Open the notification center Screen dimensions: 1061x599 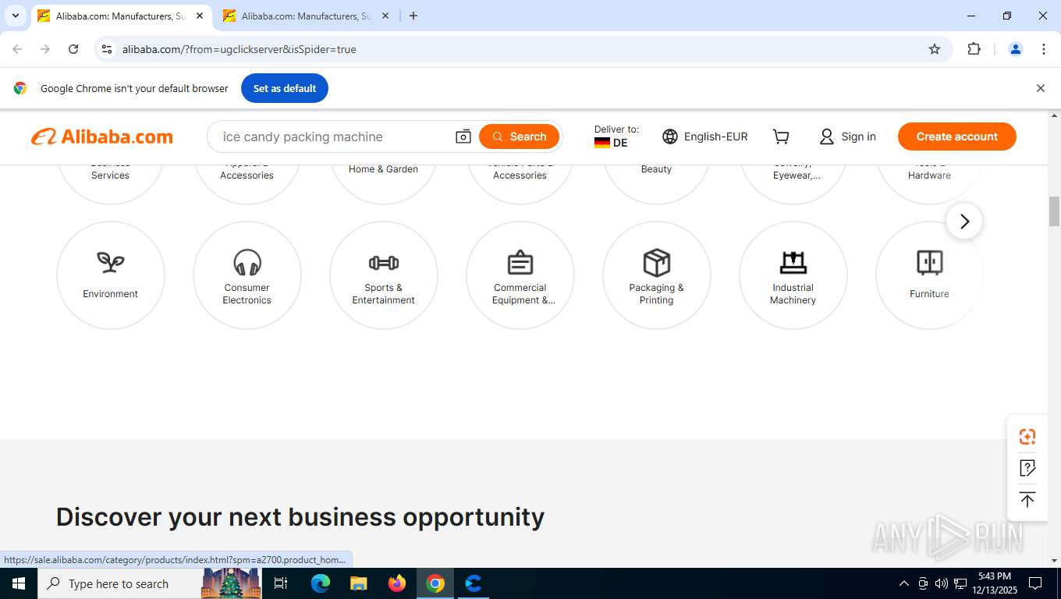[1035, 583]
